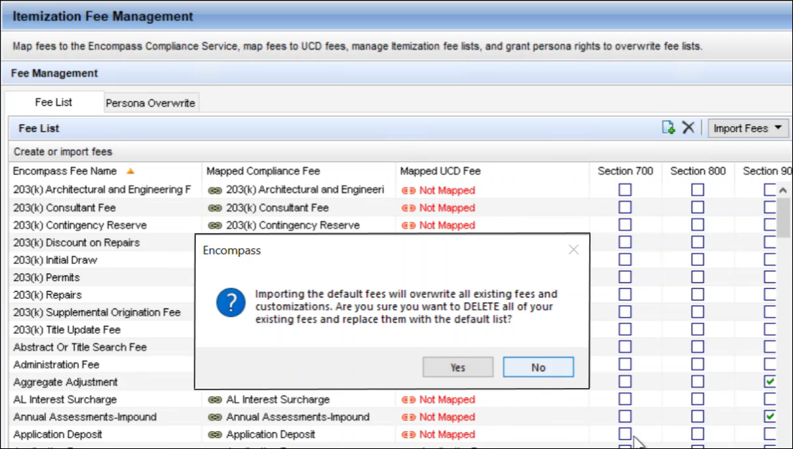The height and width of the screenshot is (449, 793).
Task: Switch to the Fee List tab
Action: pyautogui.click(x=54, y=102)
